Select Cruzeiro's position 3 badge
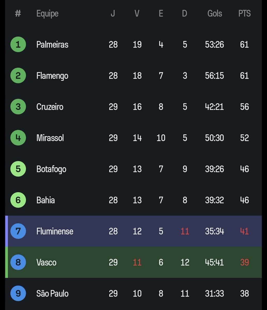This screenshot has width=267, height=310. point(18,107)
